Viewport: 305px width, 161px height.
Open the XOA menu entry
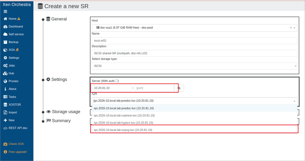click(12, 50)
